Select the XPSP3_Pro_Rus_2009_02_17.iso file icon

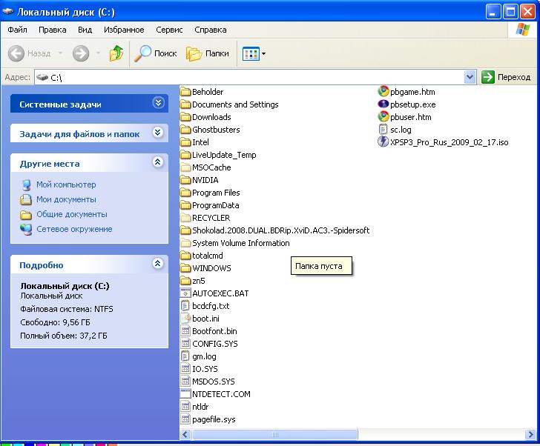tap(383, 142)
